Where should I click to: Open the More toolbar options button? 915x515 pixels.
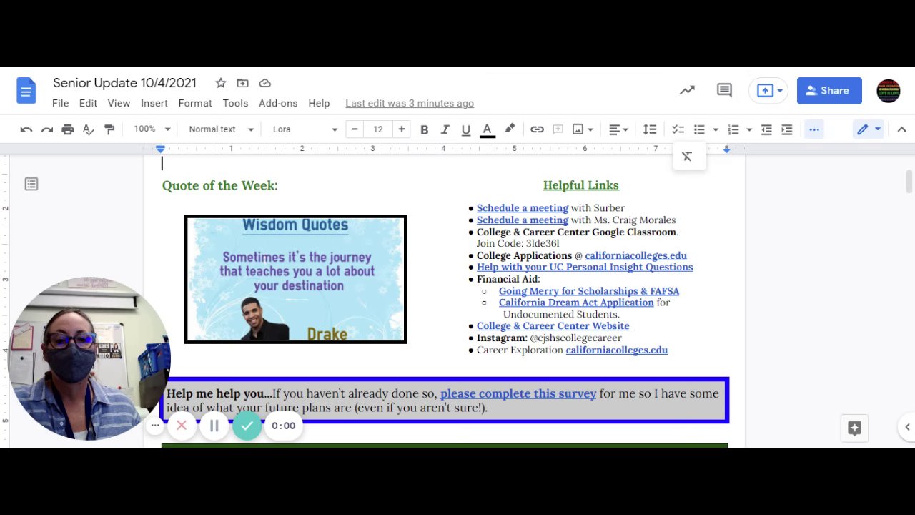point(814,129)
